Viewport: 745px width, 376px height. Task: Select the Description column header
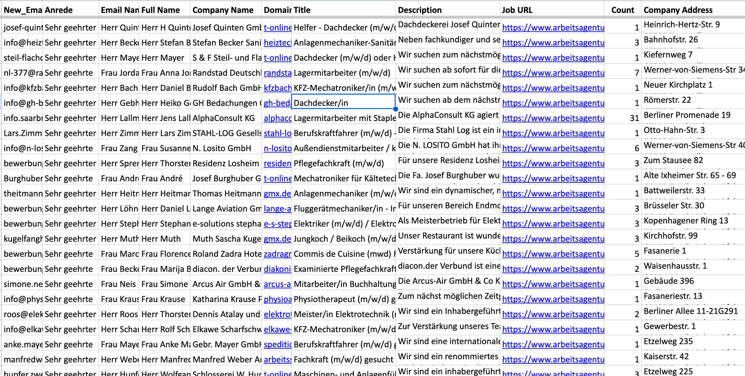pyautogui.click(x=447, y=10)
